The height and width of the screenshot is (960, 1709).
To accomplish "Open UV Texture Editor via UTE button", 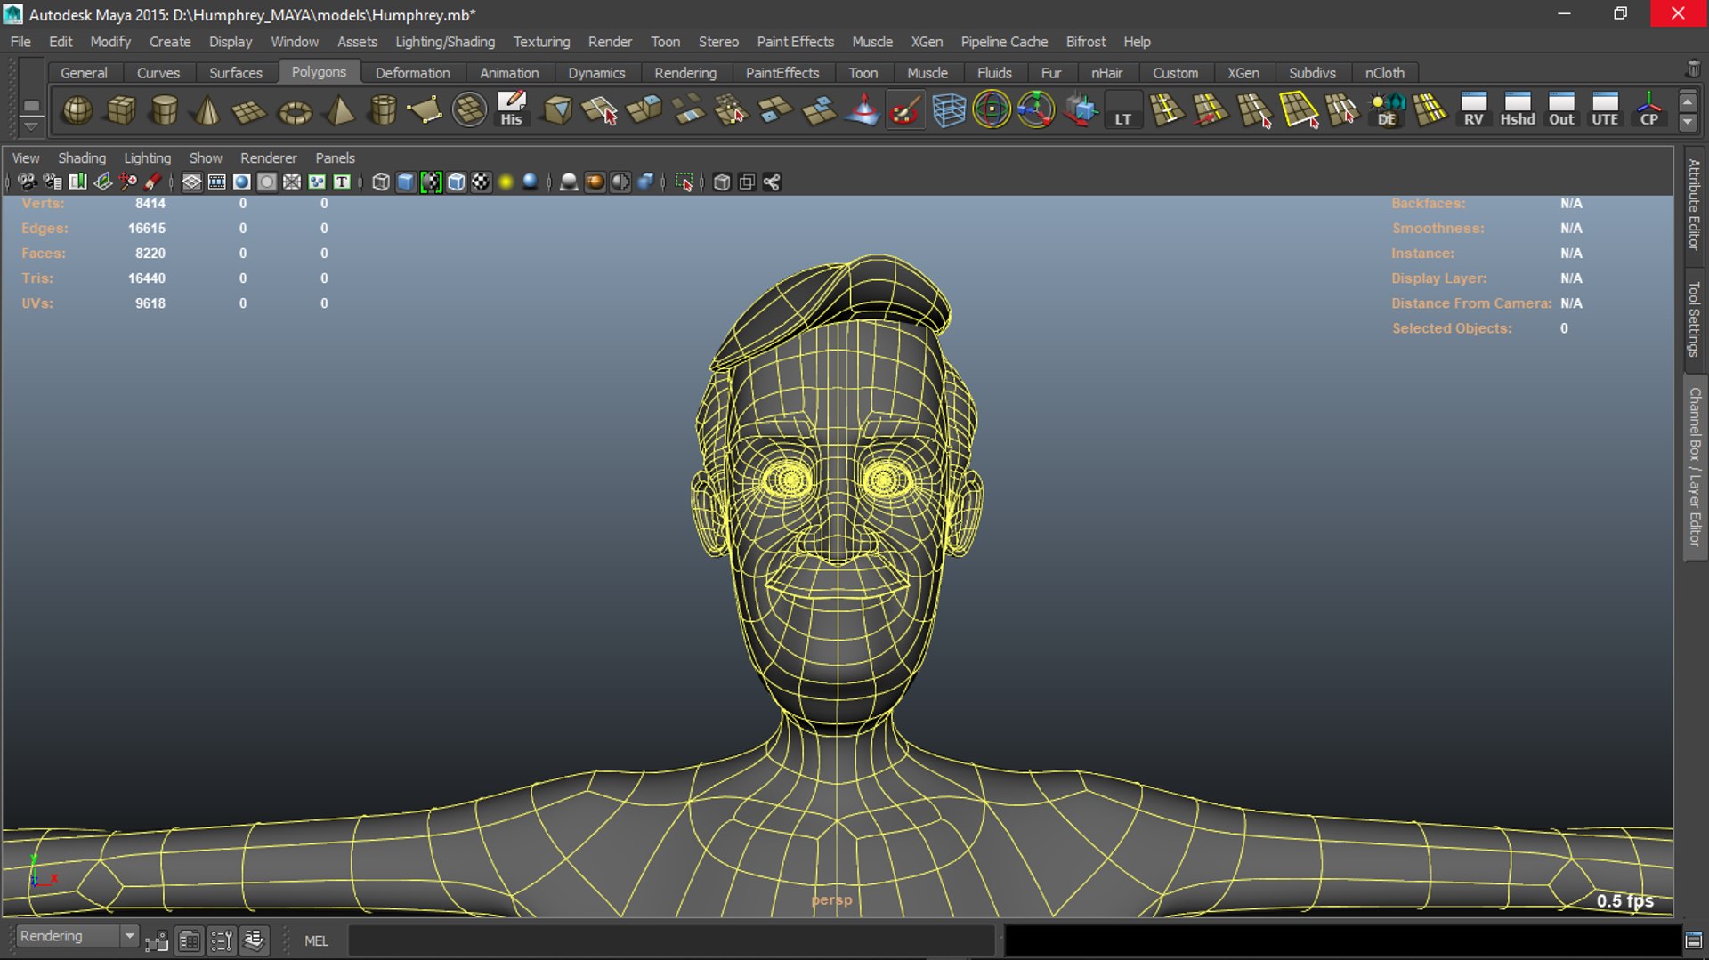I will [1605, 109].
